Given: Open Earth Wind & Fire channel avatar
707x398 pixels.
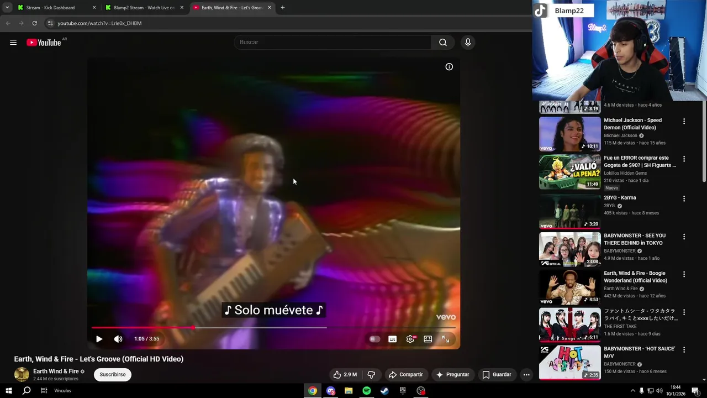Looking at the screenshot, I should click(22, 374).
